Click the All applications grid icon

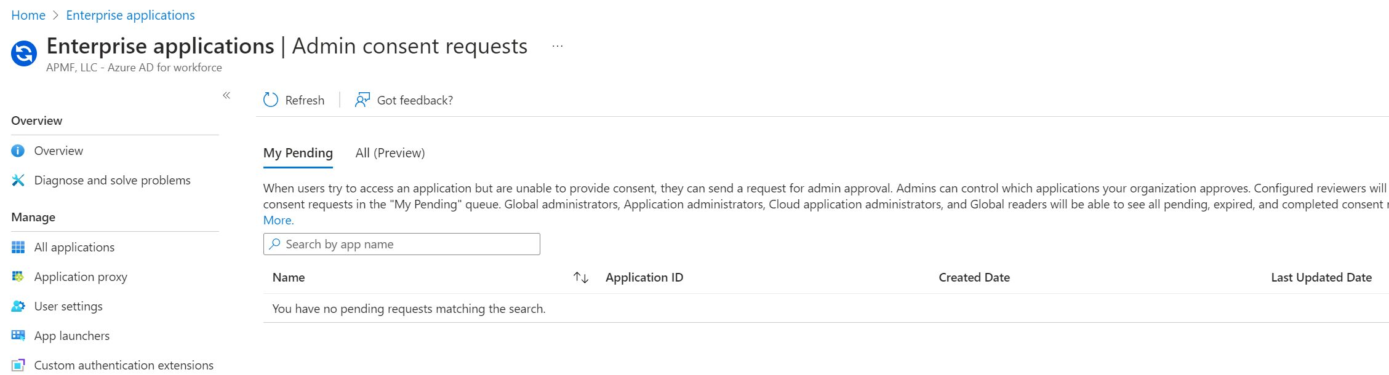pos(18,247)
